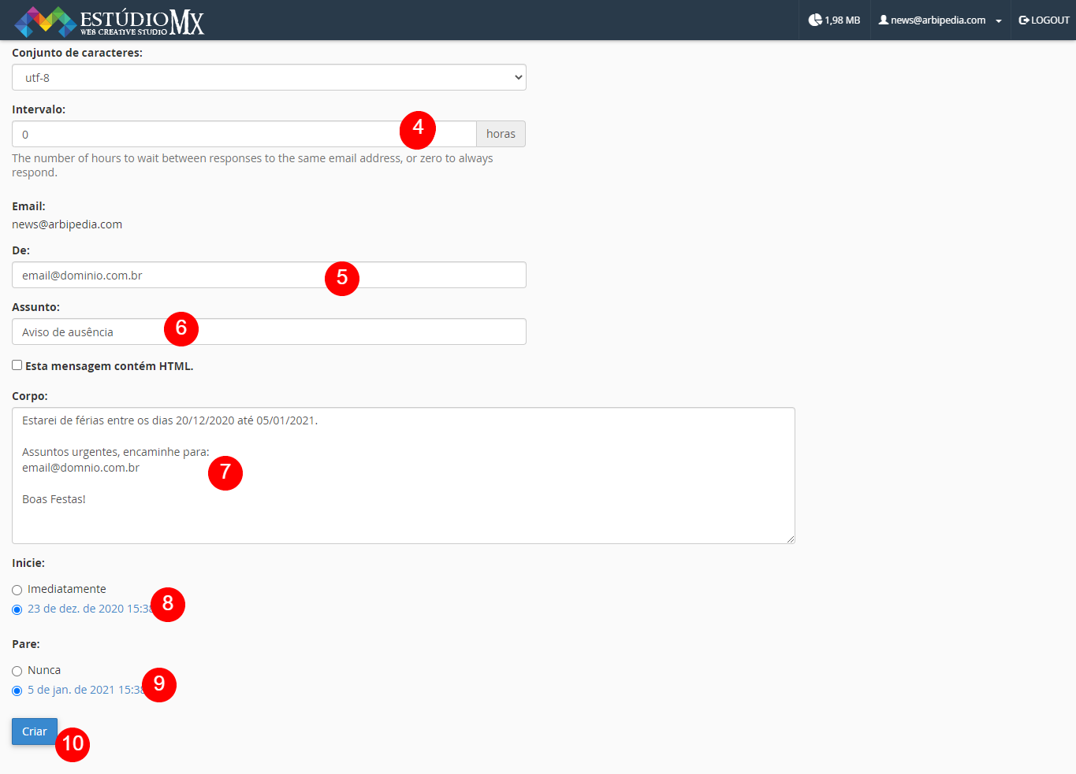The image size is (1076, 774).
Task: Click the disk usage pie chart icon
Action: pos(815,20)
